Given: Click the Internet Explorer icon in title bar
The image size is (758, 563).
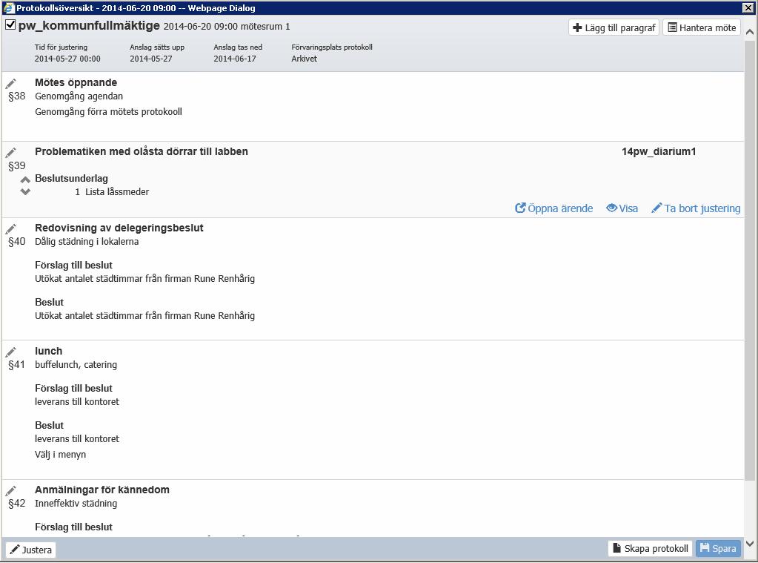Looking at the screenshot, I should [8, 7].
